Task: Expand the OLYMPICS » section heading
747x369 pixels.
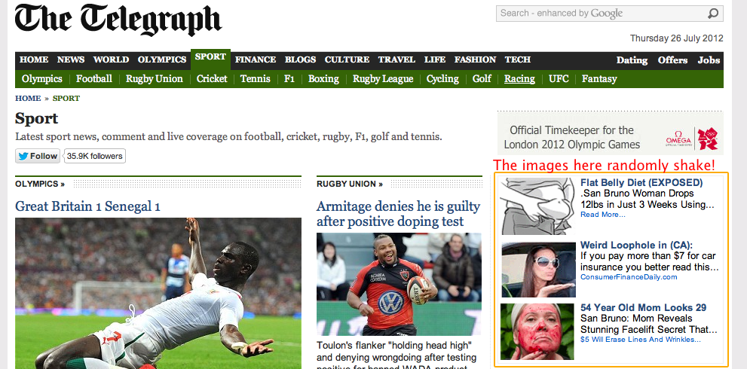Action: pos(40,184)
